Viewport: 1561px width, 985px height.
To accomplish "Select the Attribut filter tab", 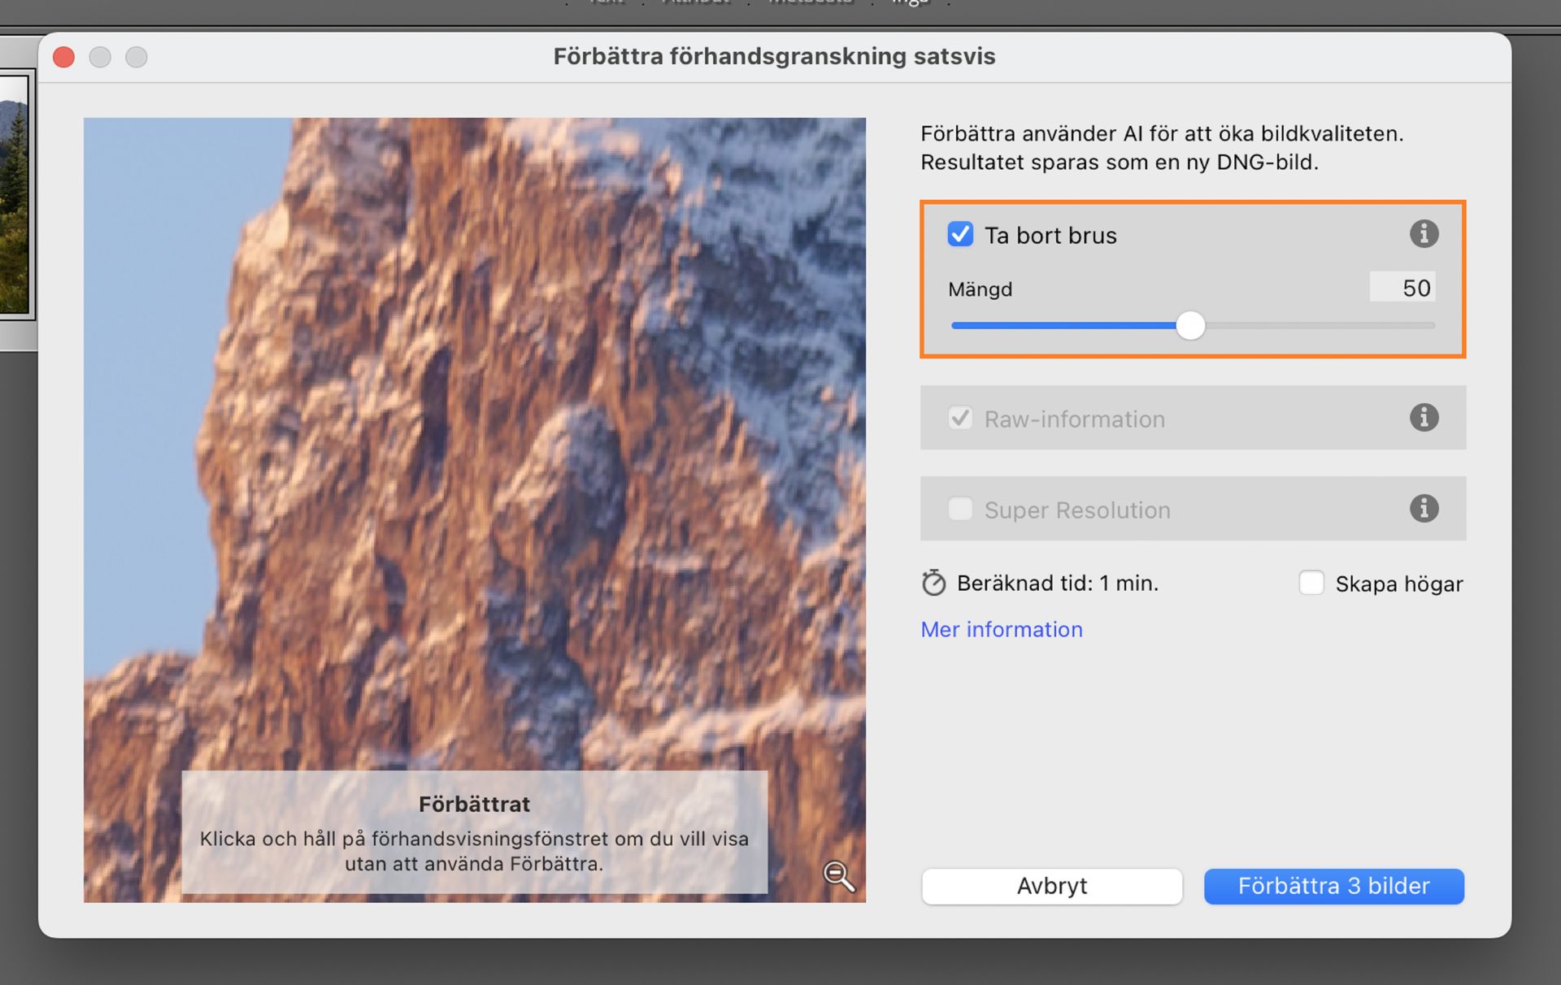I will pyautogui.click(x=695, y=3).
